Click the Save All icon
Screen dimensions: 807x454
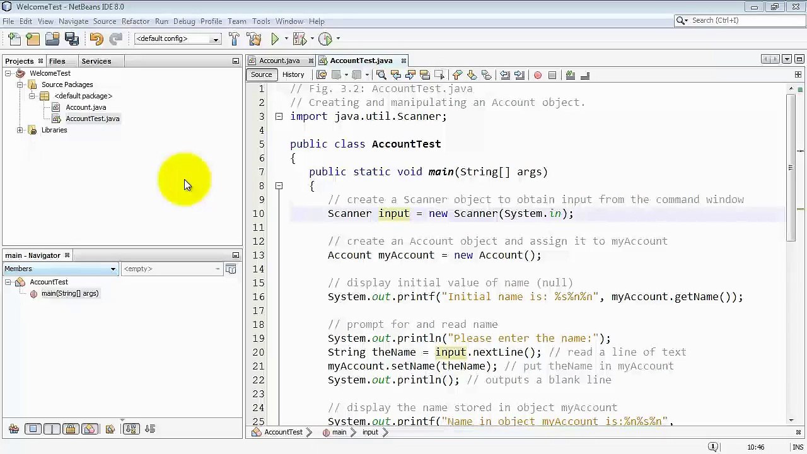(x=71, y=39)
